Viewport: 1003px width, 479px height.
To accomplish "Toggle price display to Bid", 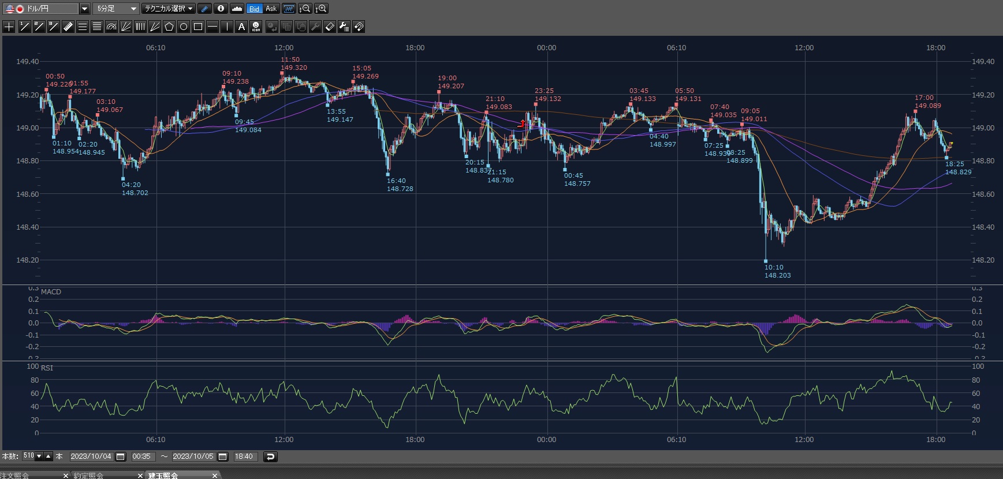I will click(254, 9).
